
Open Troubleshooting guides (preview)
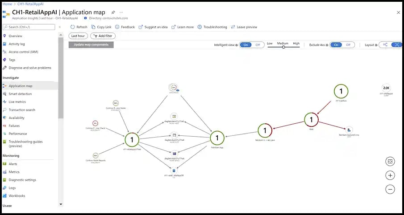pyautogui.click(x=26, y=144)
